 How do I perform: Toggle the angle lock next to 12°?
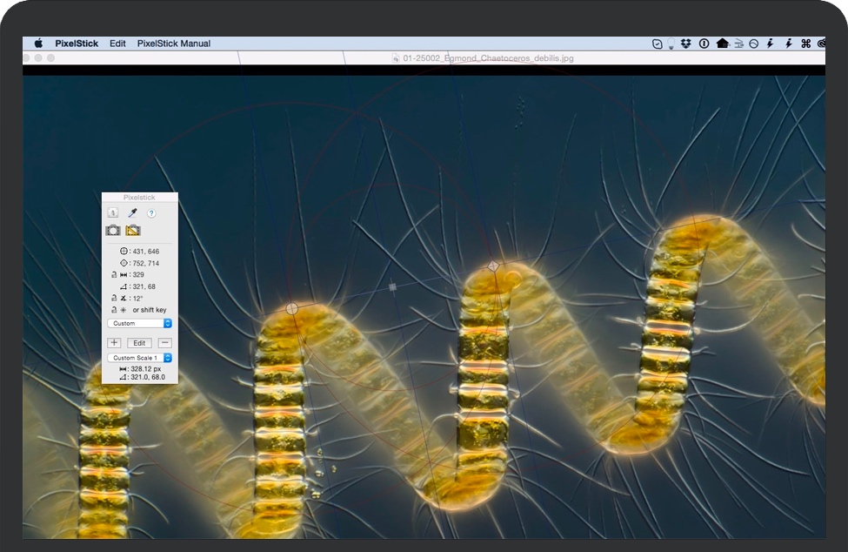(114, 298)
